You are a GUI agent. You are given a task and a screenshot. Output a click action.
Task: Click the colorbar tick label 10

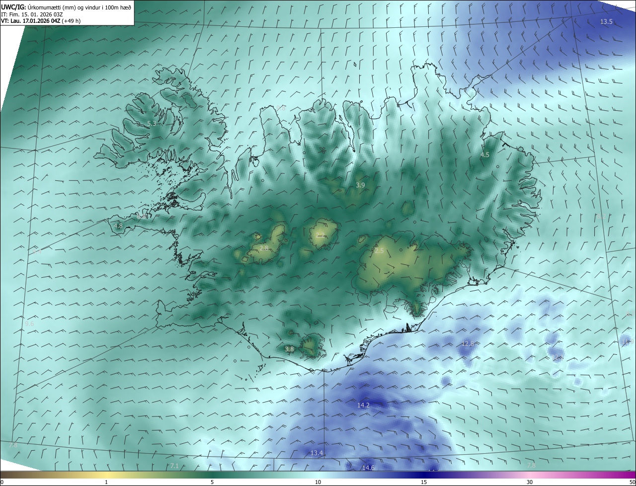click(318, 482)
